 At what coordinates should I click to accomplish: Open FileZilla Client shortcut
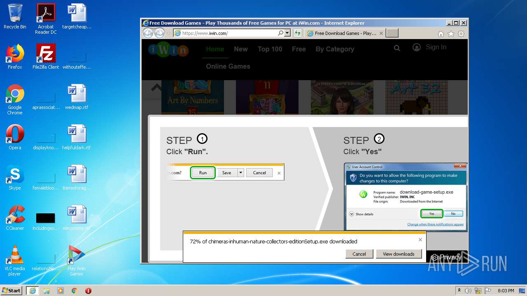point(46,57)
